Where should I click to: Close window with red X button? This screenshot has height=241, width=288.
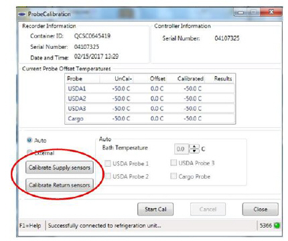[x=271, y=12]
